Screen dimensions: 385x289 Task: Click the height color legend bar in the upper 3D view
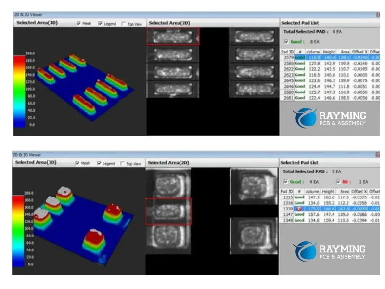(x=19, y=91)
